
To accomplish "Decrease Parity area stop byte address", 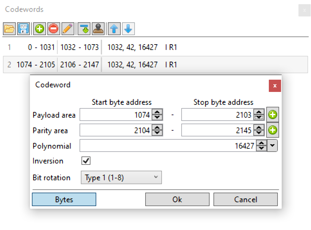I will coord(259,133).
